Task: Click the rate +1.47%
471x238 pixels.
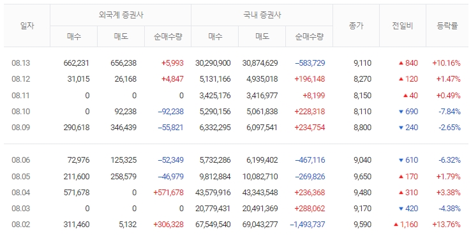Action: pos(448,79)
